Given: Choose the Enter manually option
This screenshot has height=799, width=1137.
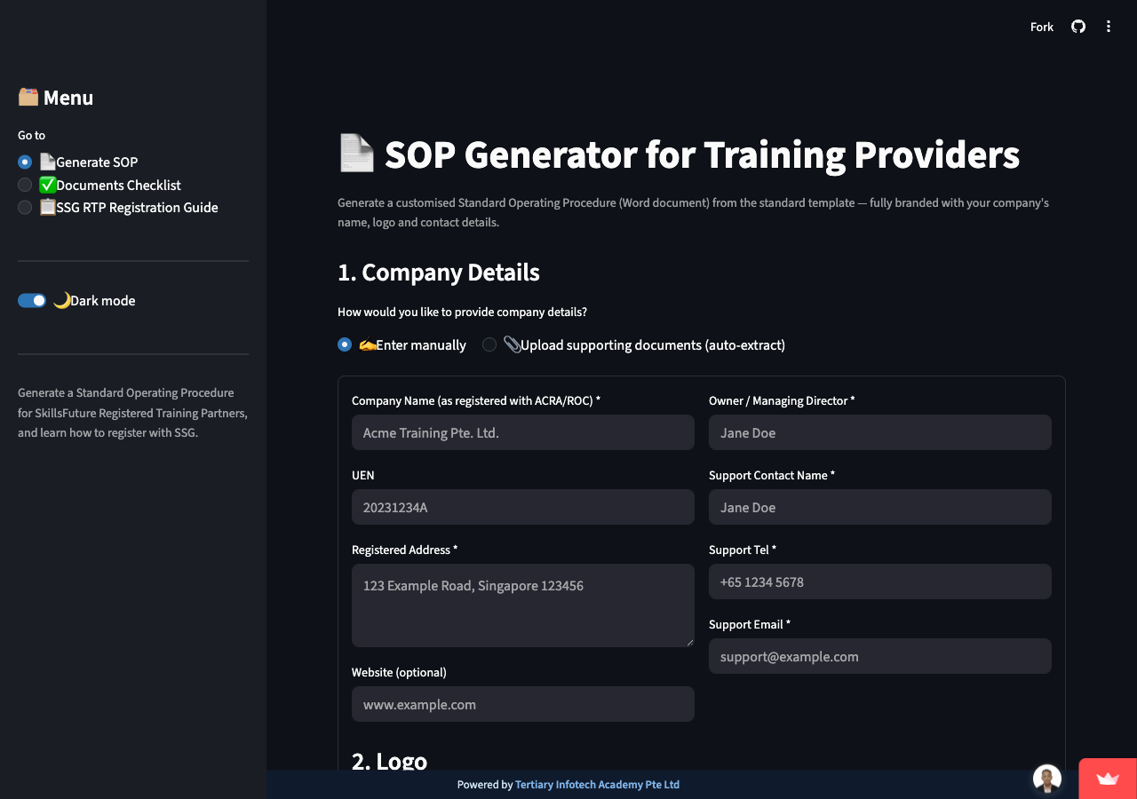Looking at the screenshot, I should (x=402, y=344).
